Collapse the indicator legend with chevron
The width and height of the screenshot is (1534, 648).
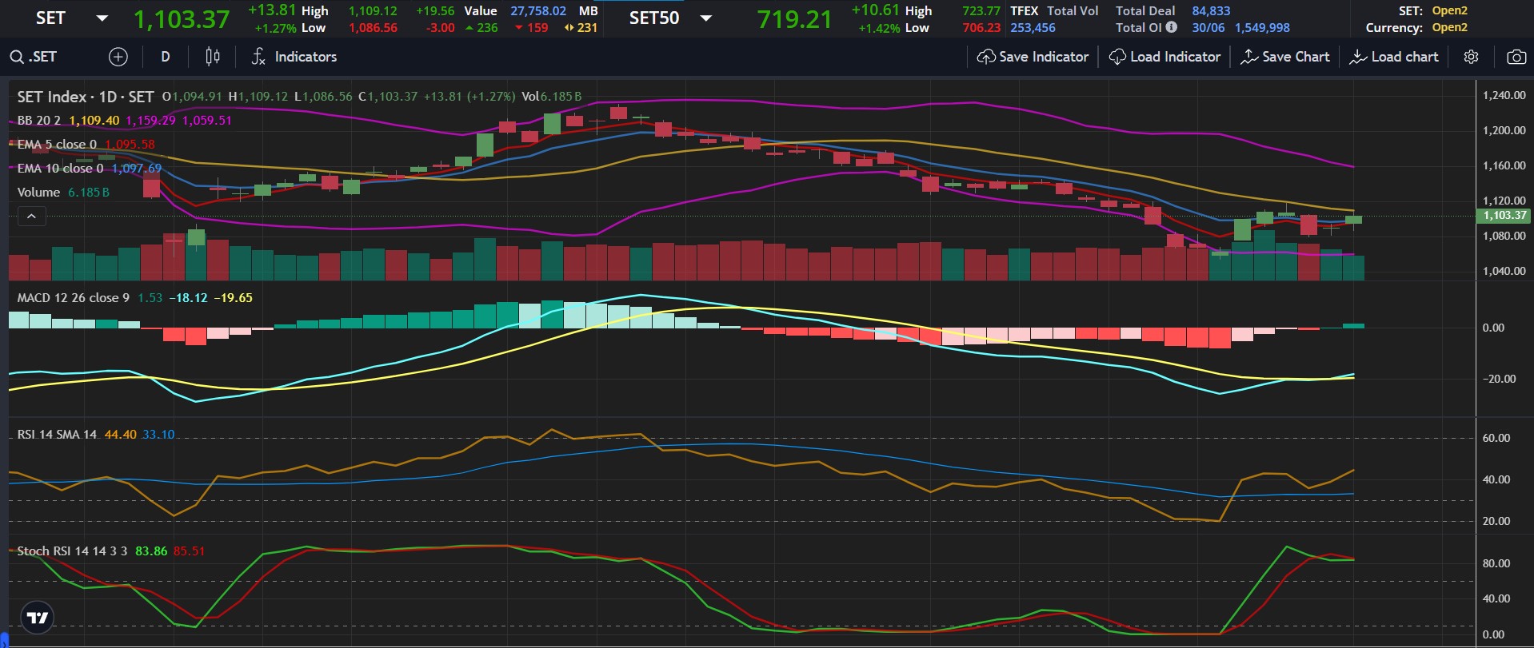pyautogui.click(x=31, y=216)
